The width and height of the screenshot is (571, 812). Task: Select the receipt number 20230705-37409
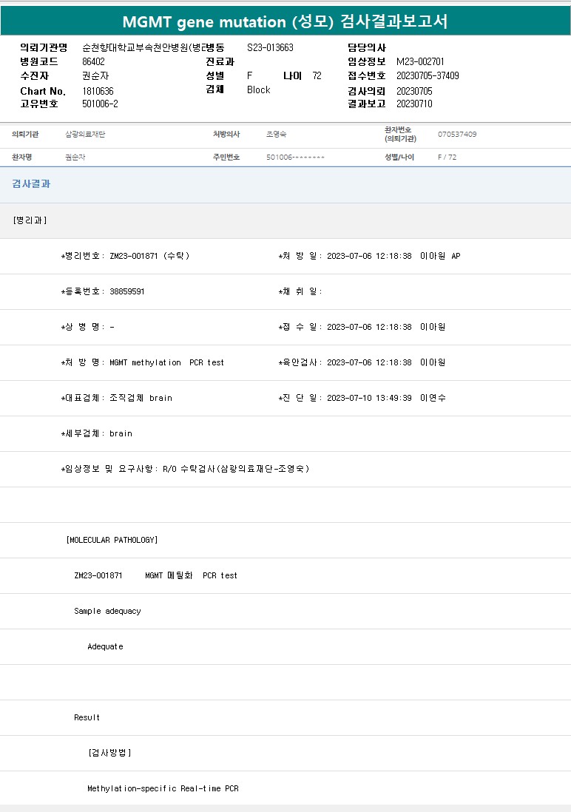pyautogui.click(x=428, y=76)
